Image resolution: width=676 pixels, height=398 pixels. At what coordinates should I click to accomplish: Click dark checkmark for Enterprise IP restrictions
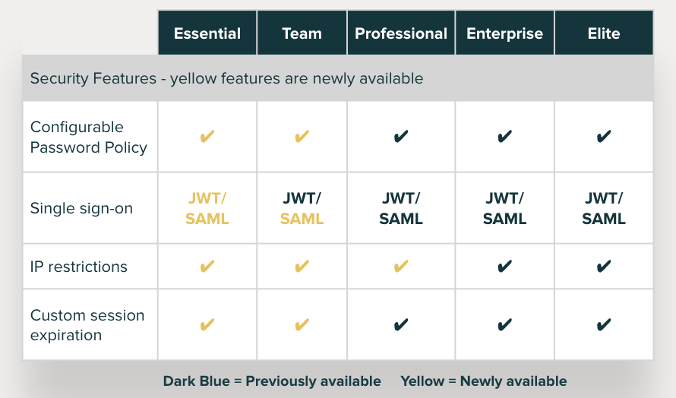pyautogui.click(x=504, y=267)
